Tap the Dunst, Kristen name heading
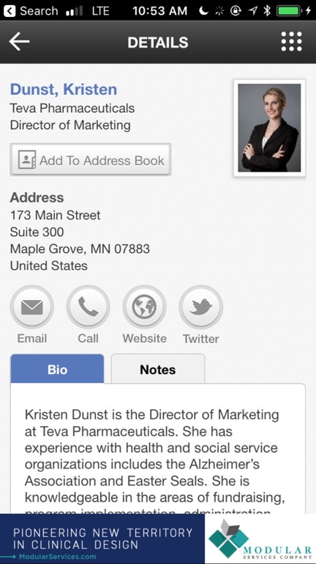 64,89
